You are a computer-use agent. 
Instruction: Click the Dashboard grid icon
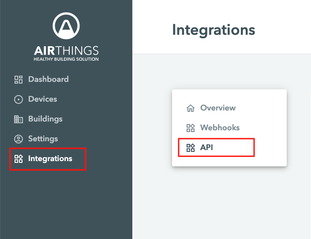(19, 80)
